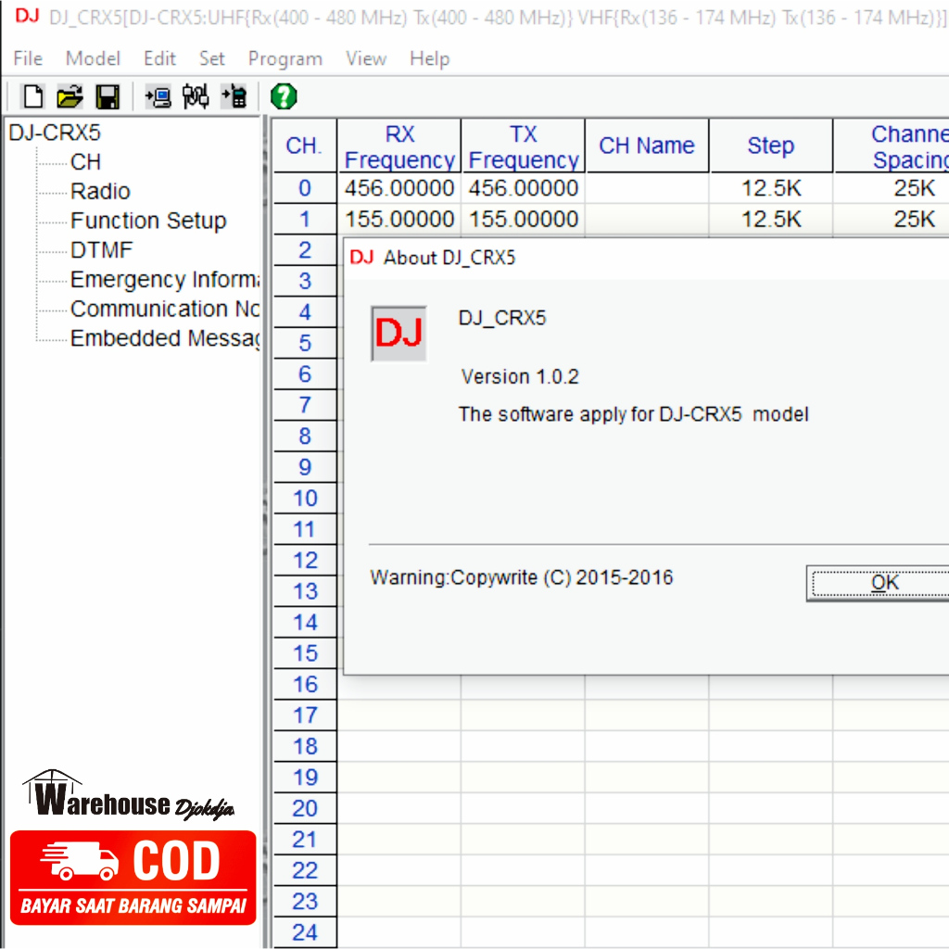The width and height of the screenshot is (949, 949).
Task: Open the Program menu
Action: tap(285, 58)
